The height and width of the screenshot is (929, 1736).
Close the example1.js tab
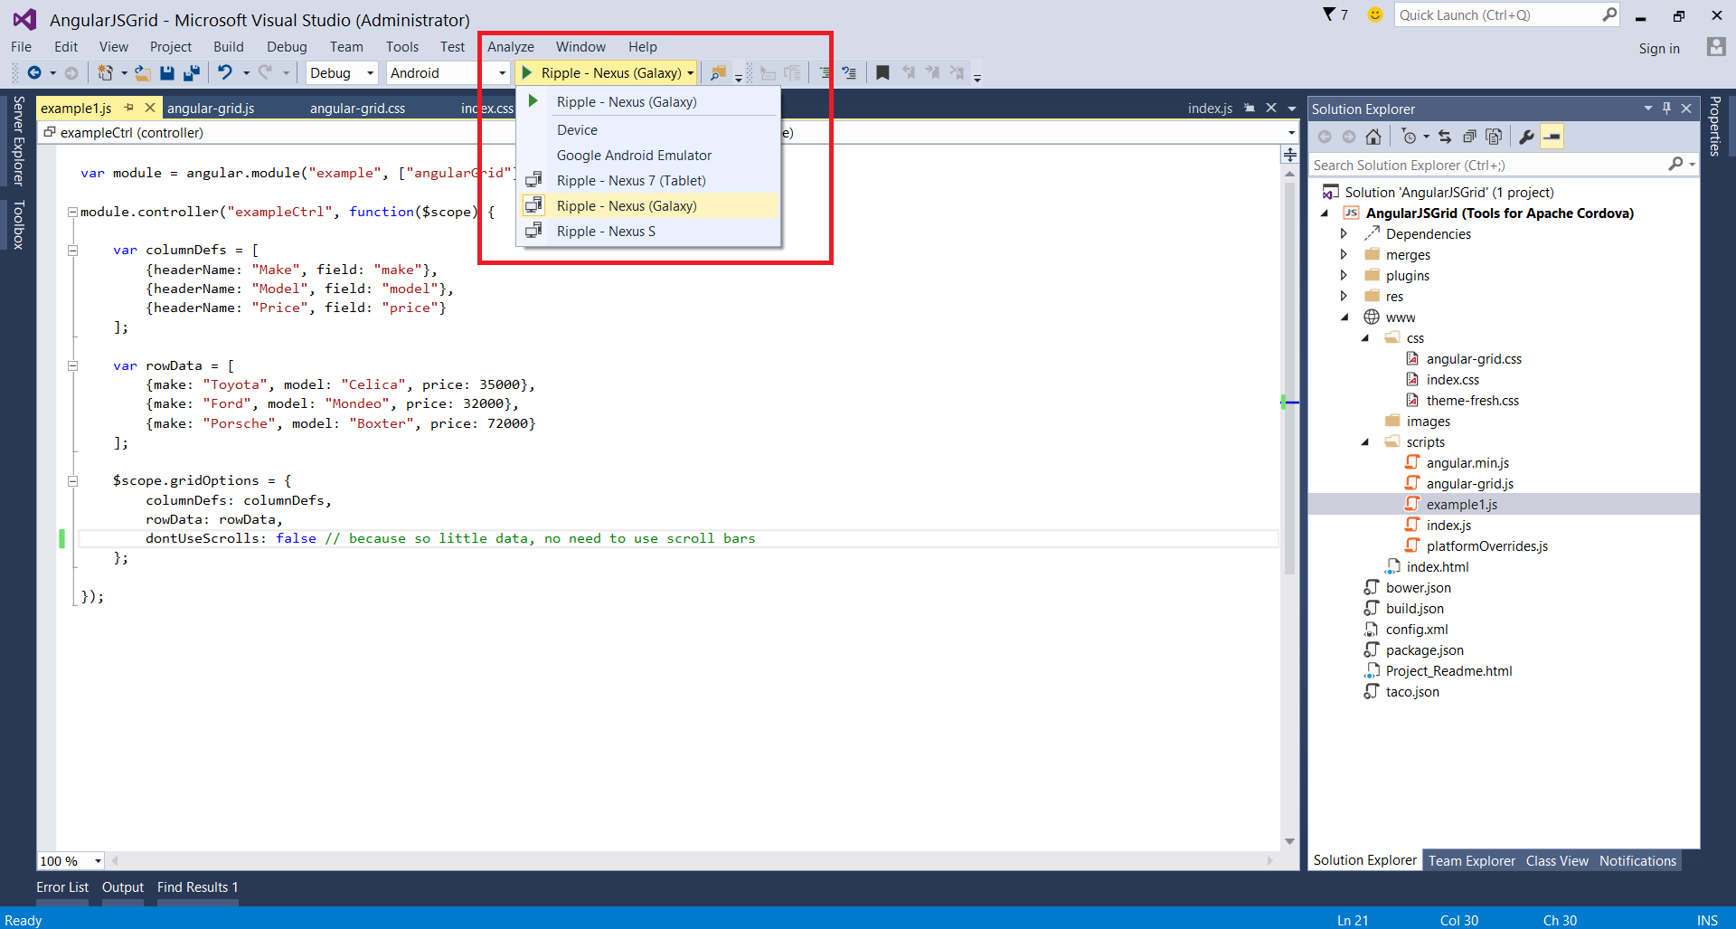pos(150,108)
